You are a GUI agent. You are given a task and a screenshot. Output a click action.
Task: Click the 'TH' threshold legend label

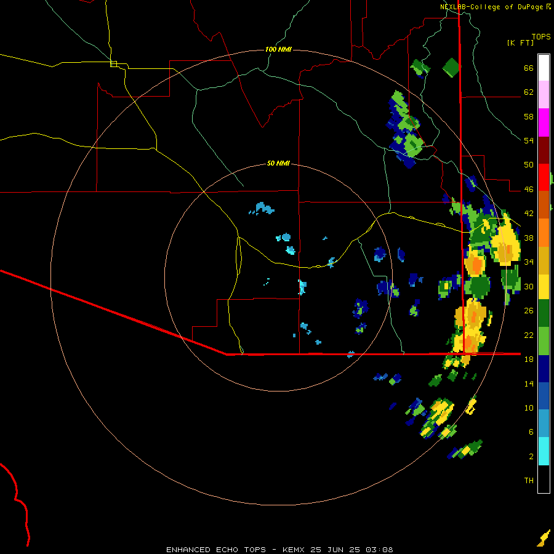(x=529, y=481)
